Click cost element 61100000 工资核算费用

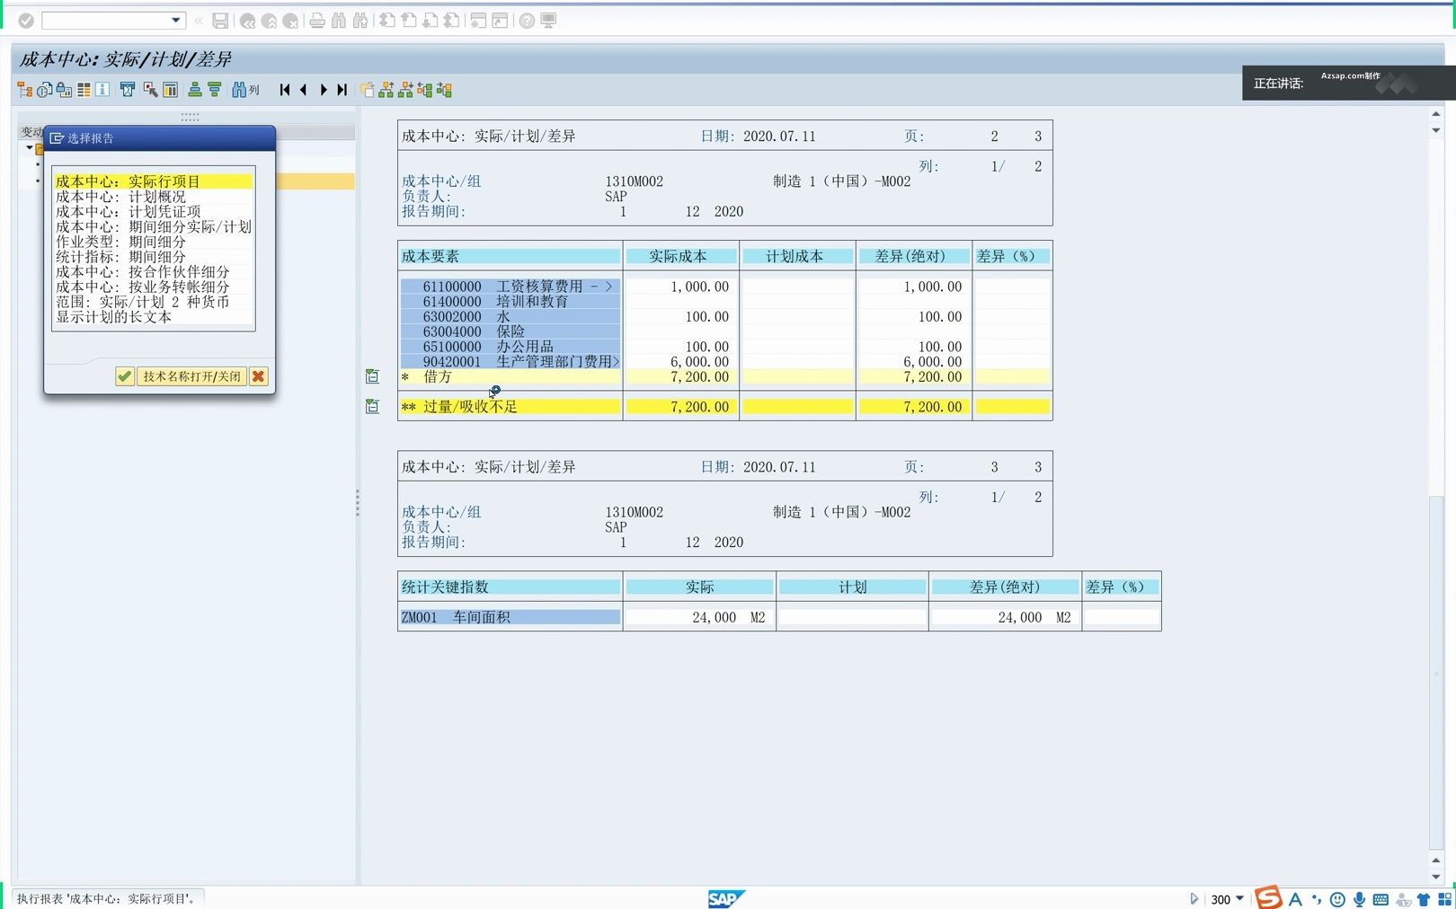(510, 287)
